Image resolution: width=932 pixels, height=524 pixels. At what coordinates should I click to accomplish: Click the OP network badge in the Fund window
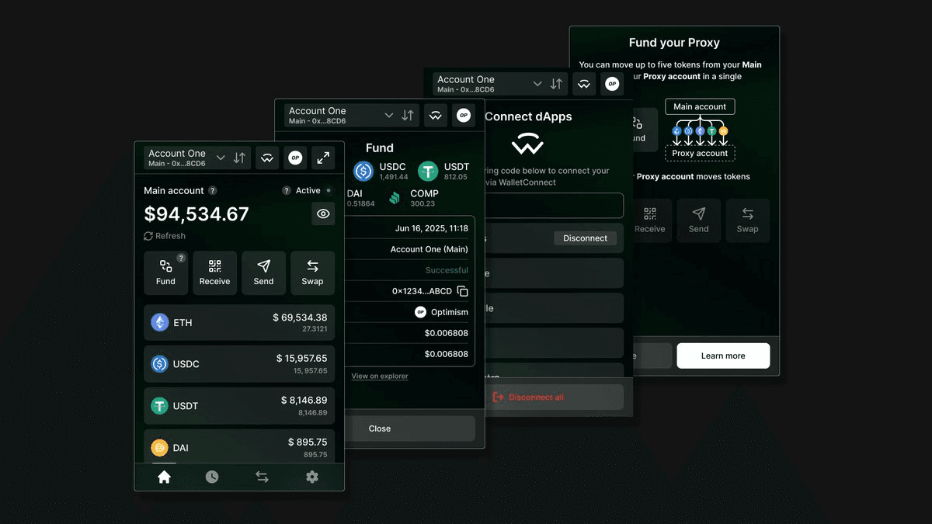(464, 116)
